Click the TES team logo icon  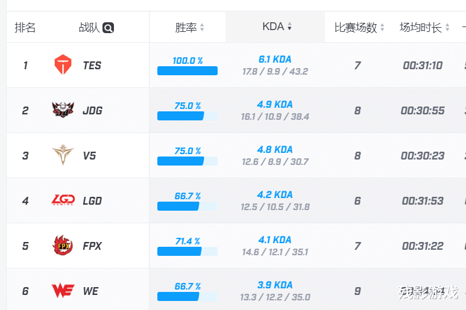point(63,65)
